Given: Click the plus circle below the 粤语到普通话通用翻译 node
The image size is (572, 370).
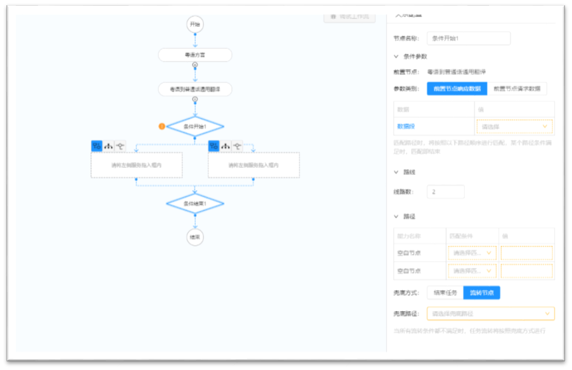Looking at the screenshot, I should 195,99.
